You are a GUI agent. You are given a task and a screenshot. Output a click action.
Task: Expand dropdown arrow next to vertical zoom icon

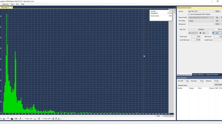point(41,119)
